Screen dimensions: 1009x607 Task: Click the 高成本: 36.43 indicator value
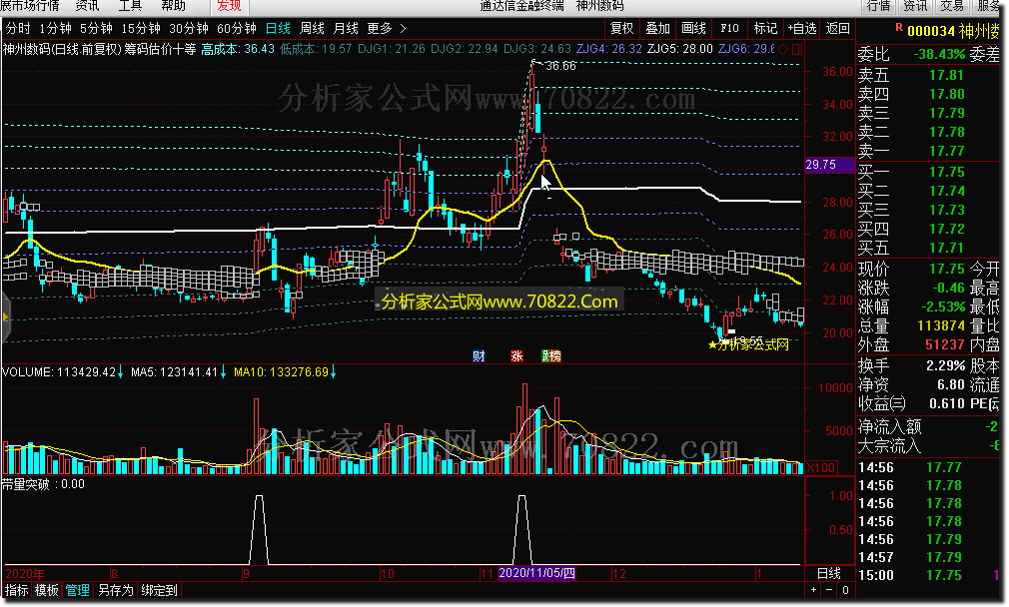[x=238, y=49]
